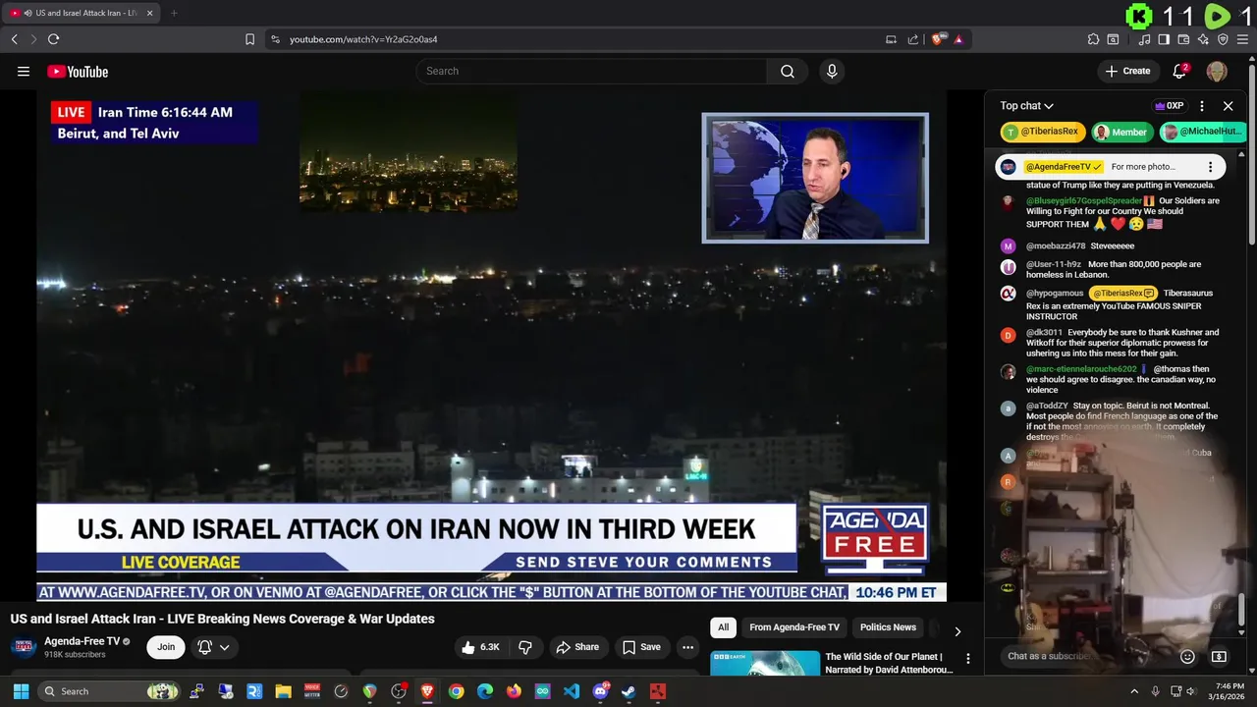
Task: Go to the YouTube home logo
Action: (78, 71)
